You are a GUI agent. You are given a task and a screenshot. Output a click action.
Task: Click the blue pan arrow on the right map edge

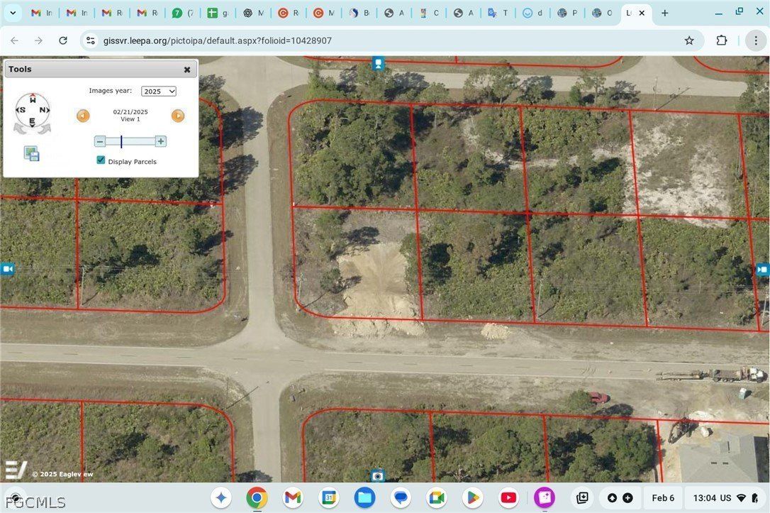[763, 270]
